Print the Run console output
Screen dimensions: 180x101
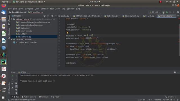(x=16, y=90)
